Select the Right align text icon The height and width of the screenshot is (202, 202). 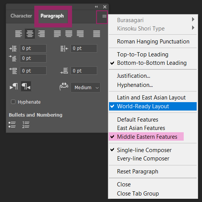click(42, 34)
